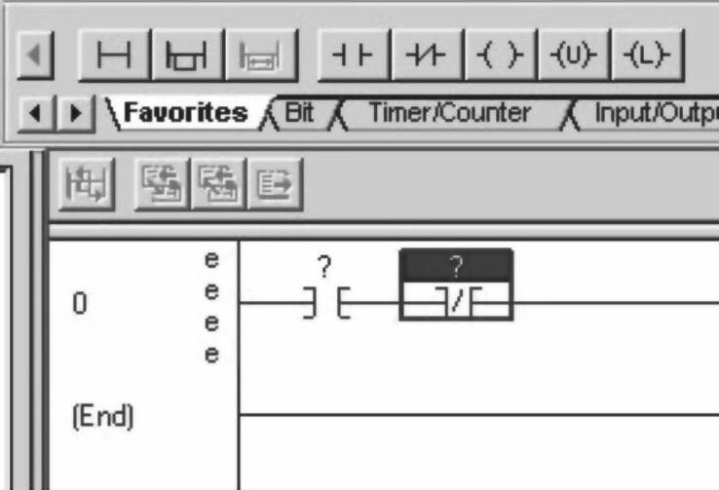
Task: Open the Timer/Counter tab
Action: (448, 112)
